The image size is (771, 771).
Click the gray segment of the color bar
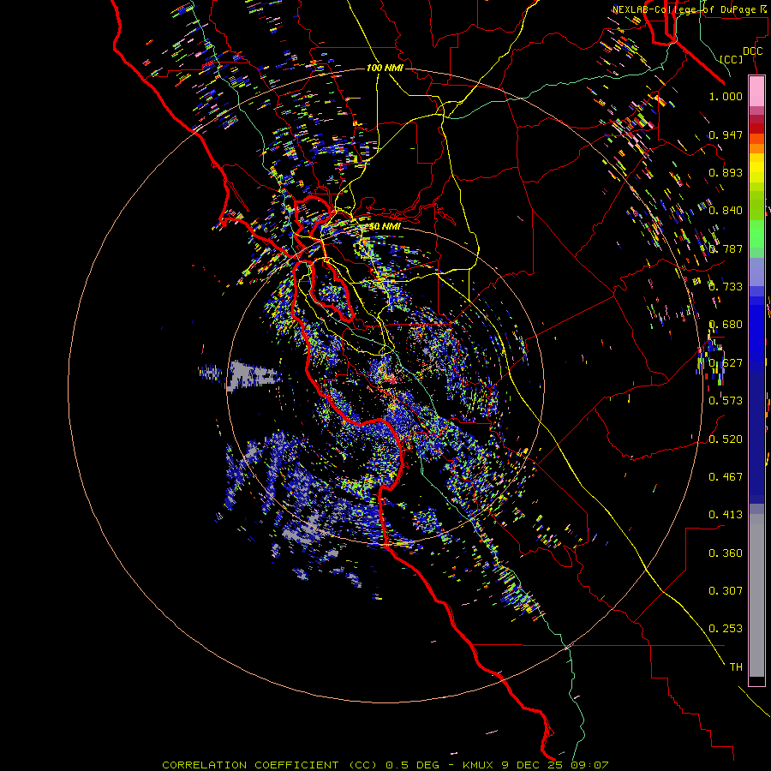coord(756,595)
